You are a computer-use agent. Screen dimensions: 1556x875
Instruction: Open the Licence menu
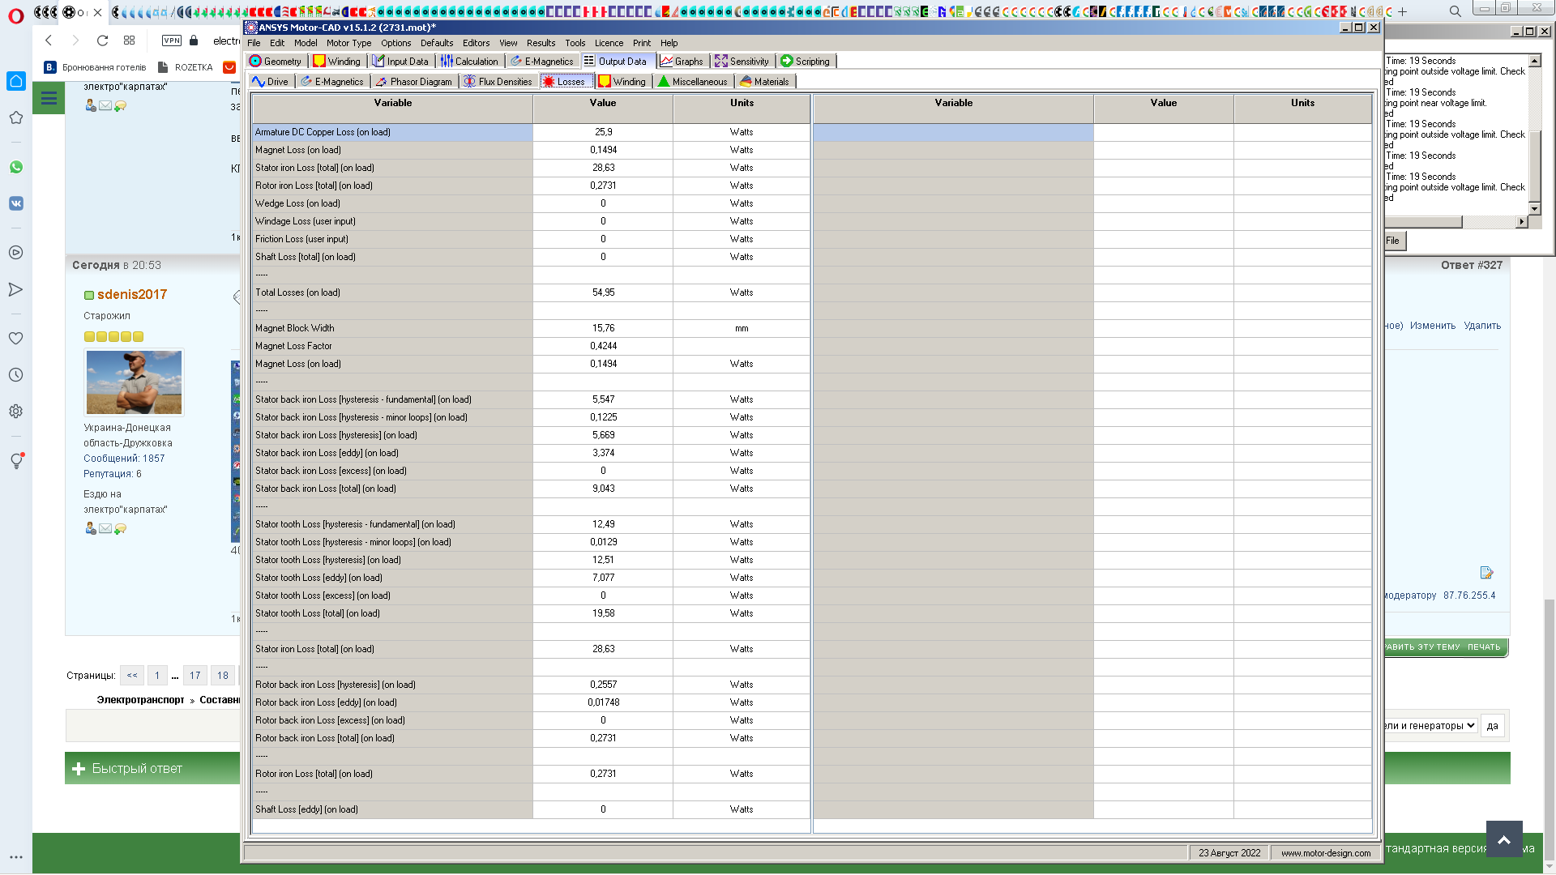point(609,43)
